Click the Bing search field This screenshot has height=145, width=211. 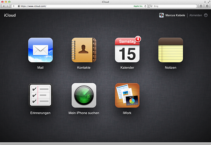point(173,6)
